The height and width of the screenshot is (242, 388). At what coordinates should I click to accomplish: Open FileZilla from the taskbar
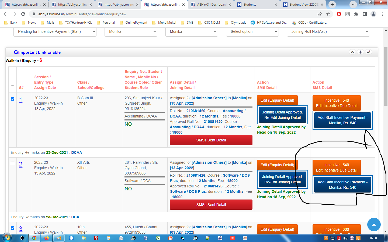[x=96, y=238]
